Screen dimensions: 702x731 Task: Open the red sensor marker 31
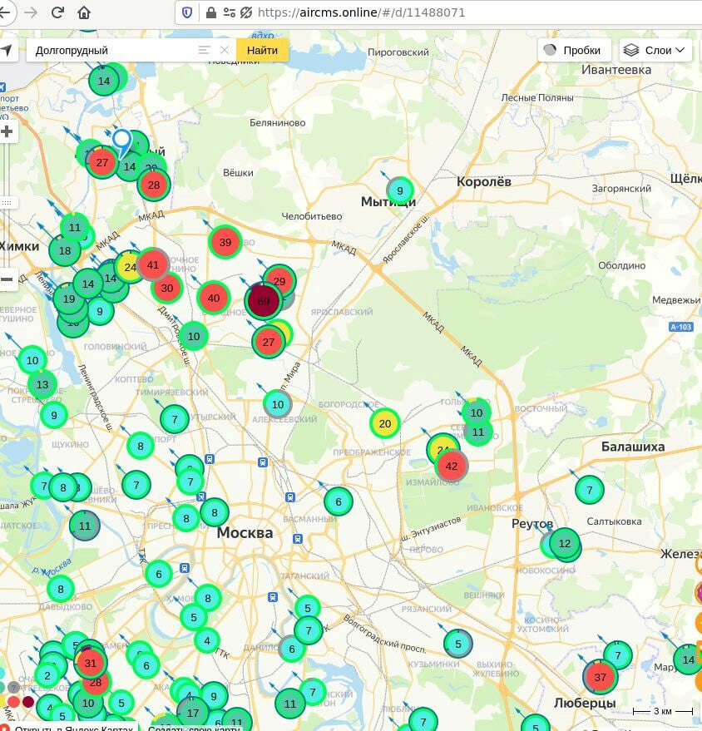click(91, 663)
